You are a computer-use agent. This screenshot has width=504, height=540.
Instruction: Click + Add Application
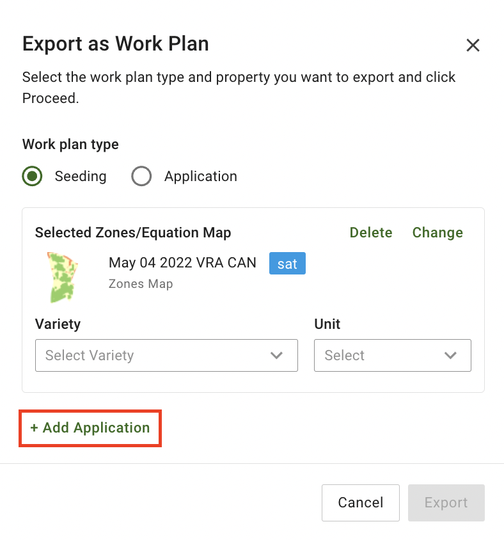click(x=90, y=428)
